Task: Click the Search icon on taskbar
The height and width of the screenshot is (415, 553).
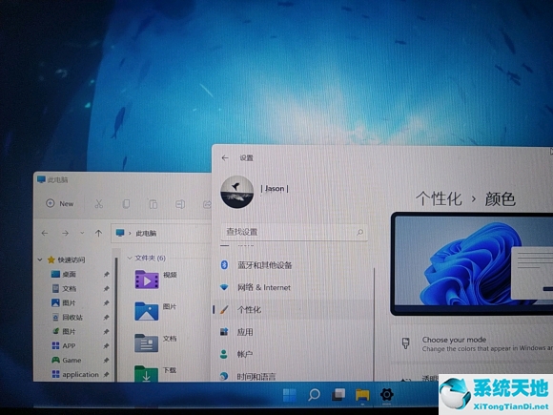Action: pos(314,395)
